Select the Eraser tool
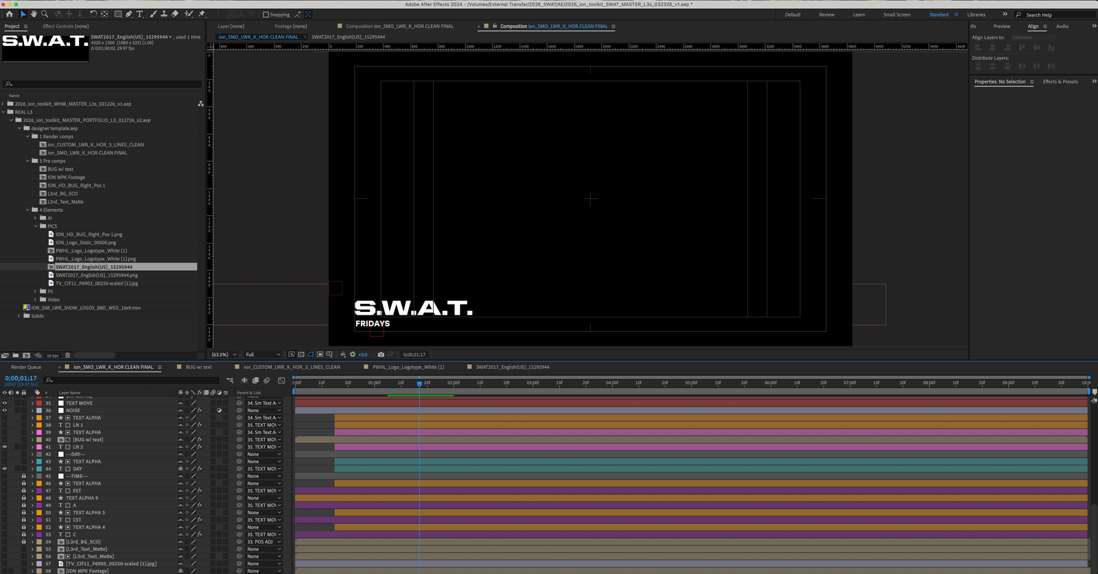Screen dimensions: 1098x574 (175, 14)
